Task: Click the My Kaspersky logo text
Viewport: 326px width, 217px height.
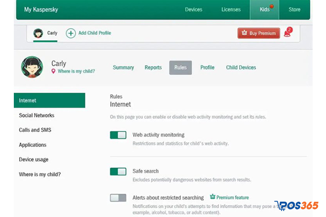Action: tap(41, 9)
